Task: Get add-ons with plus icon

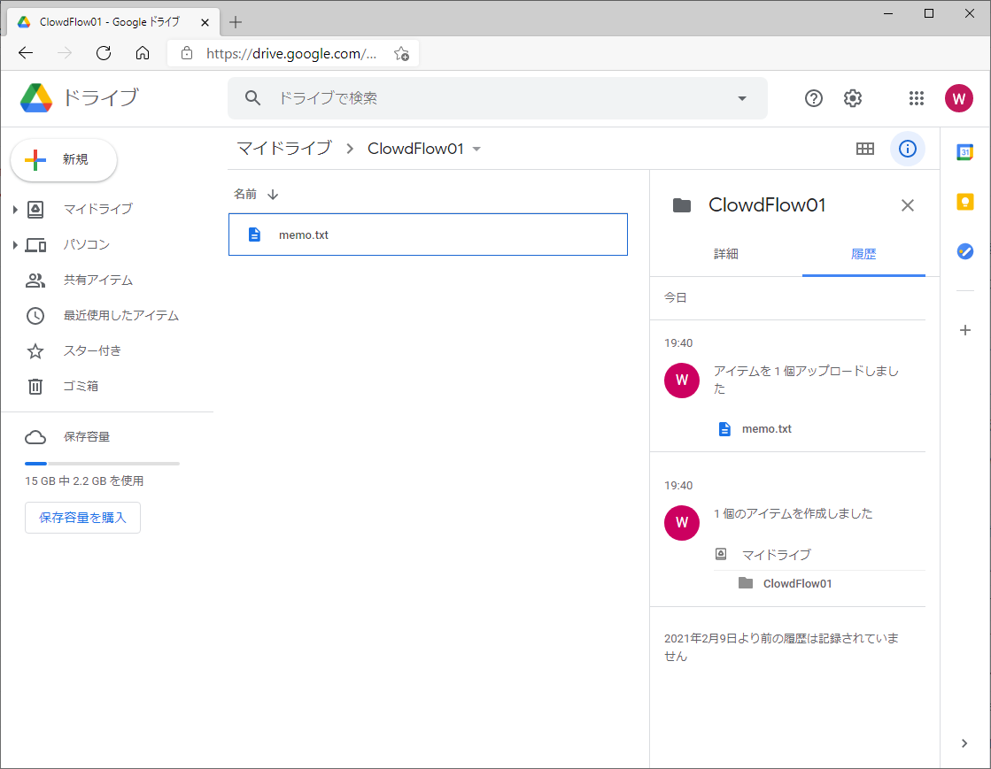Action: pos(965,330)
